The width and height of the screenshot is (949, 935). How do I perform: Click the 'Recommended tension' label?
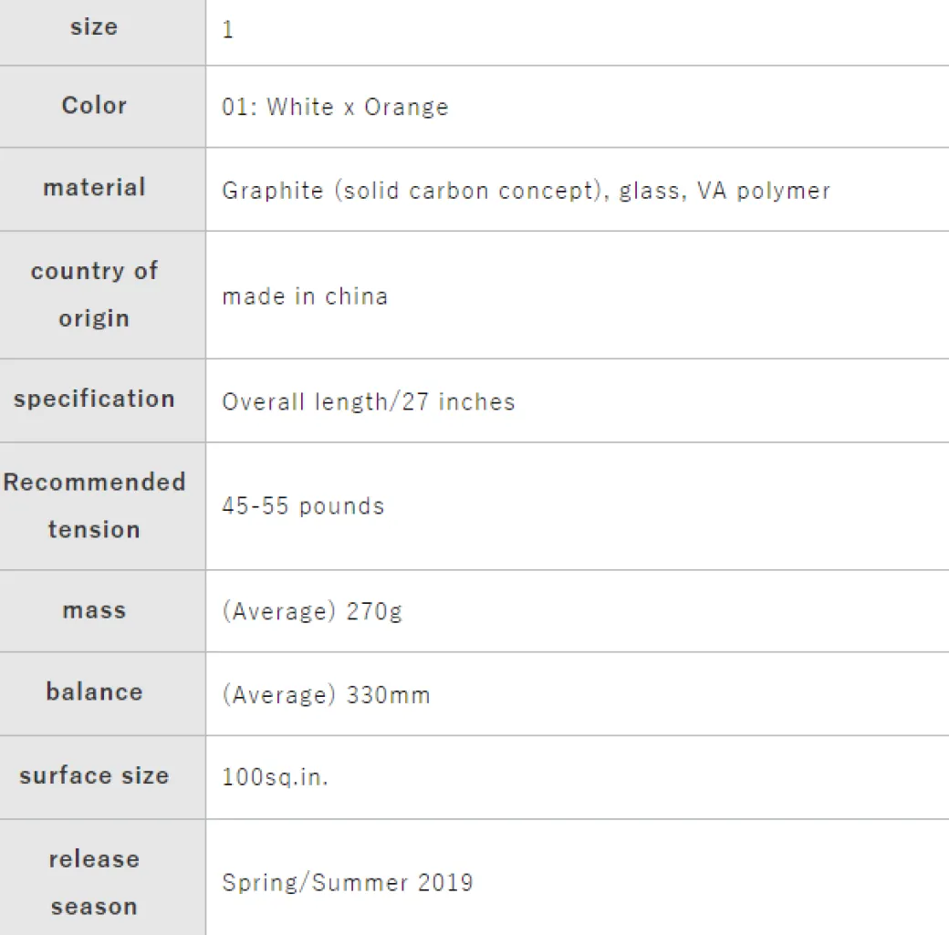[94, 505]
